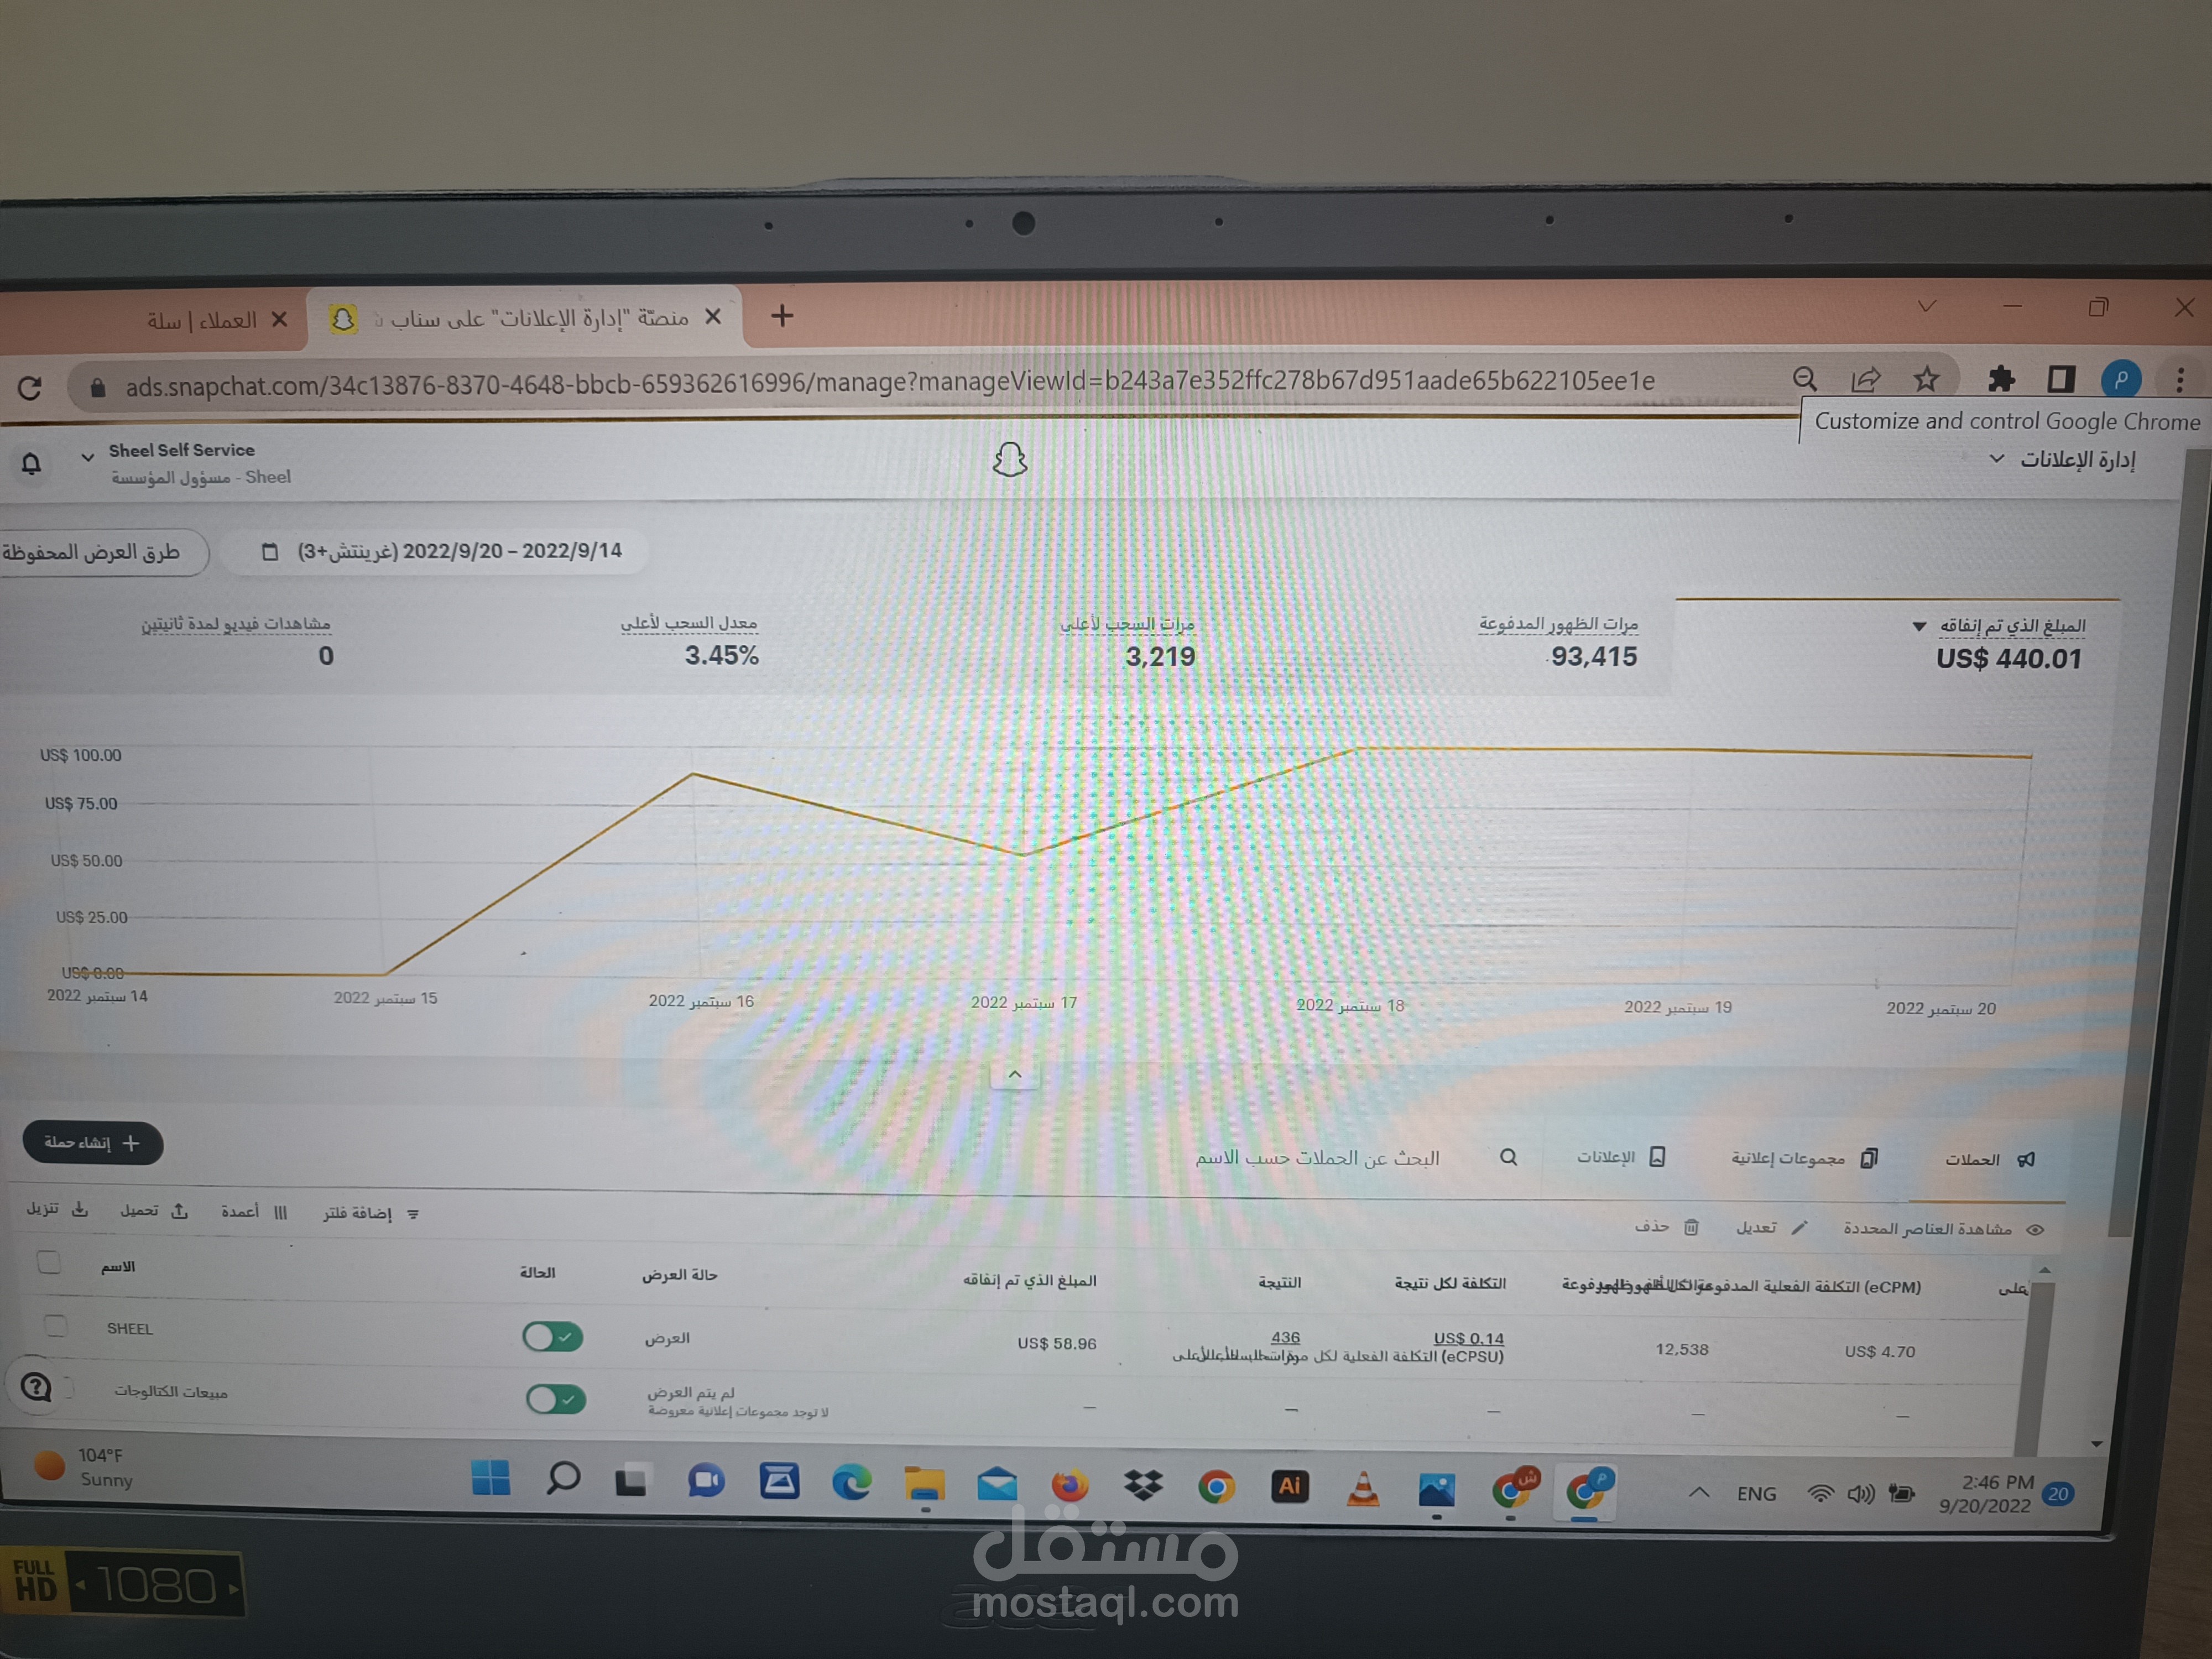Open the Chrome profile avatar
Image resolution: width=2212 pixels, height=1659 pixels.
click(2121, 379)
